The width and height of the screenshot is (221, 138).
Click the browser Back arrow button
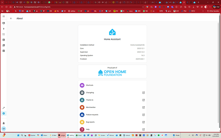[x=2, y=7]
